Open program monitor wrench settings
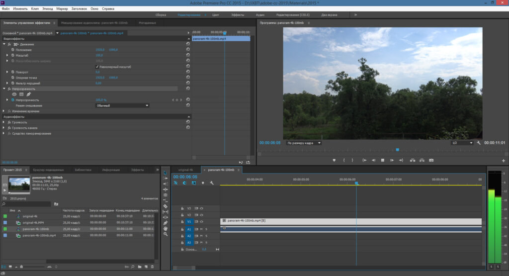The height and width of the screenshot is (276, 509). point(479,143)
